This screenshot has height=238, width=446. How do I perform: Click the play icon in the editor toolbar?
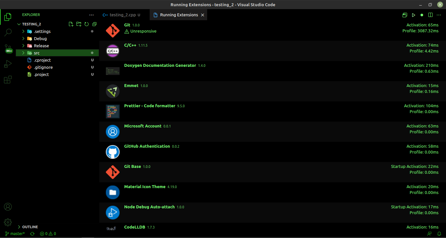pyautogui.click(x=413, y=15)
